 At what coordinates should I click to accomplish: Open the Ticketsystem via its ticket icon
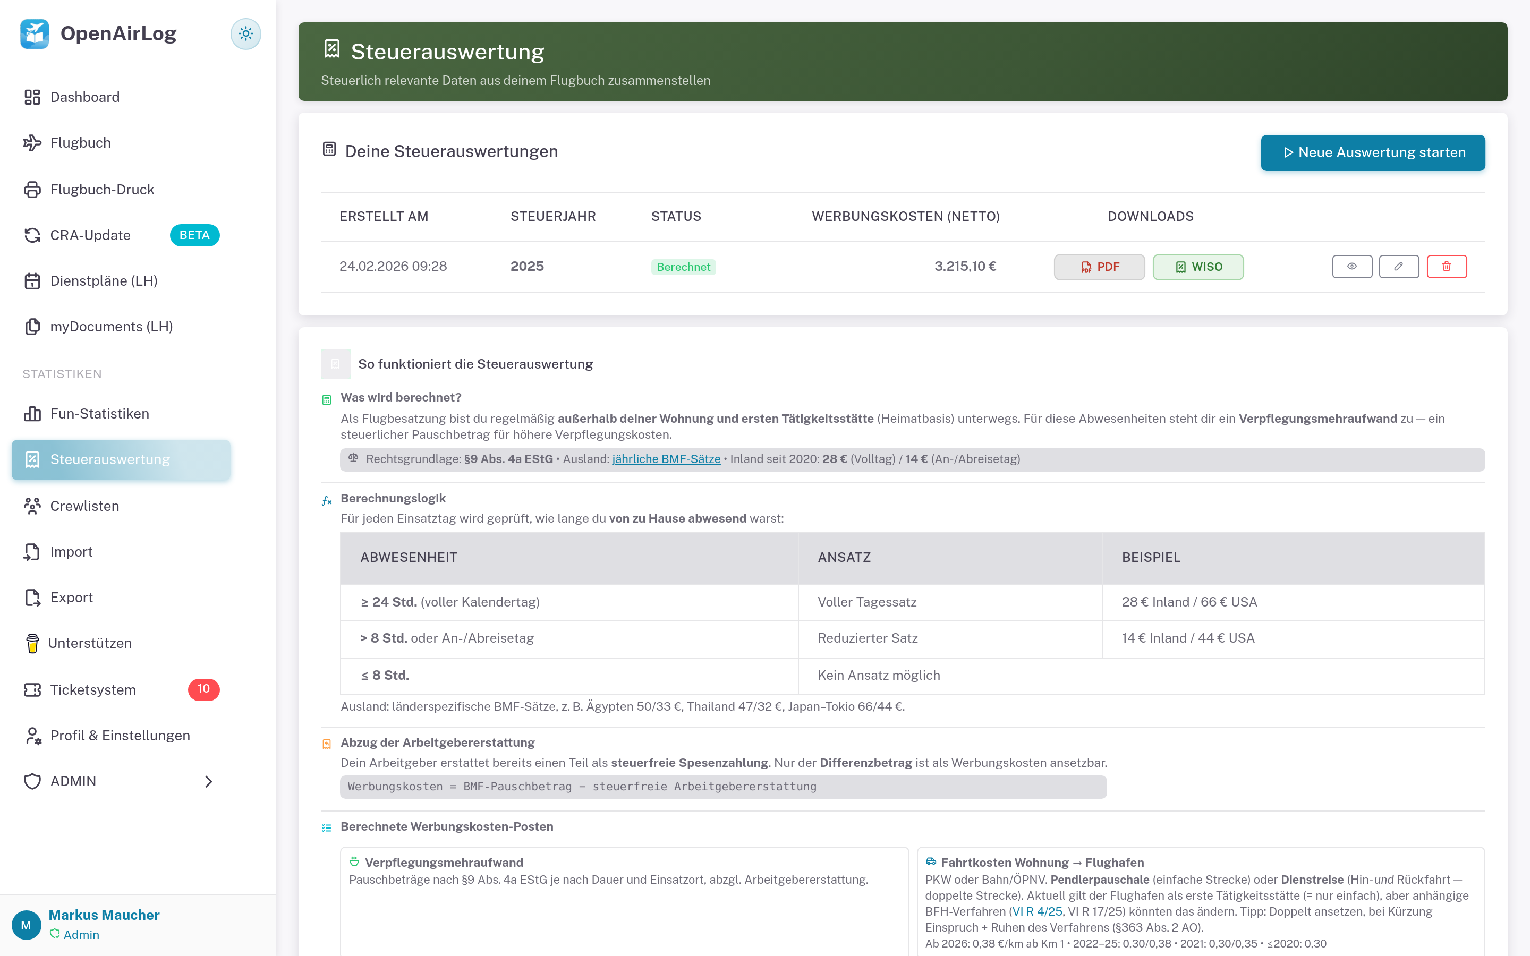click(33, 690)
